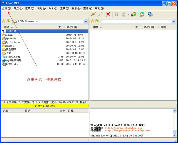Open the 会话 (Session) menu
178x143 pixels.
pyautogui.click(x=6, y=8)
